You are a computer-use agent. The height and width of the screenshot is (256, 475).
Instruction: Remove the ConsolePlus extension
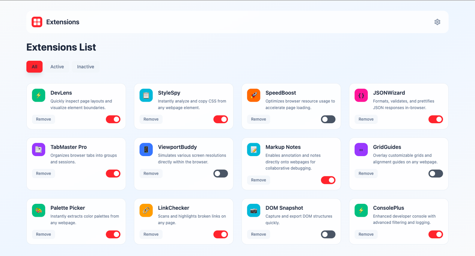(366, 234)
